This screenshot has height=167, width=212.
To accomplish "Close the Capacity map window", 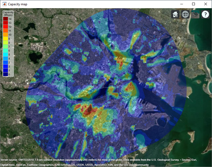I will [x=206, y=4].
